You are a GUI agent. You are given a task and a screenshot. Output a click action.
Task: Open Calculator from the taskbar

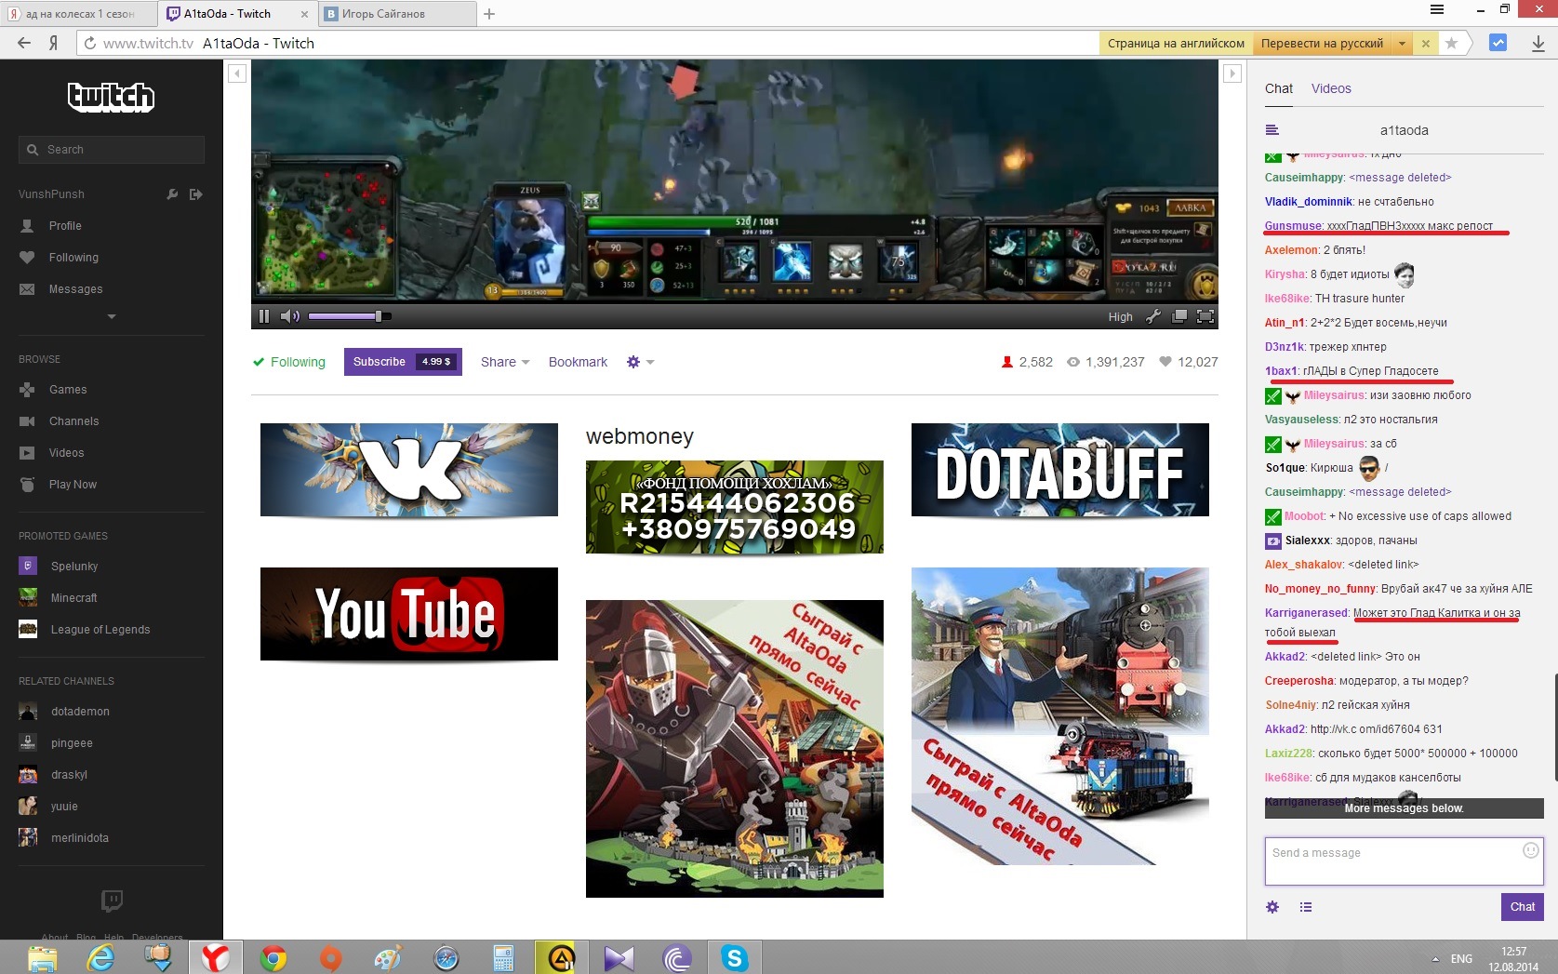(504, 957)
